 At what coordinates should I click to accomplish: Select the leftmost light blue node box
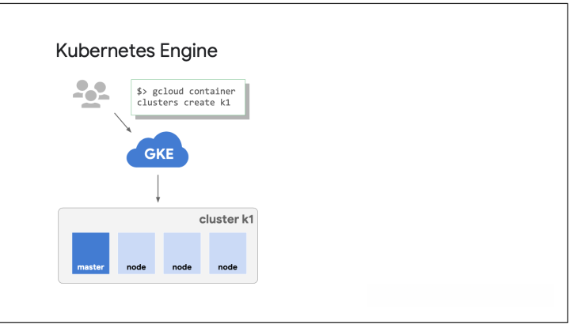pos(136,252)
